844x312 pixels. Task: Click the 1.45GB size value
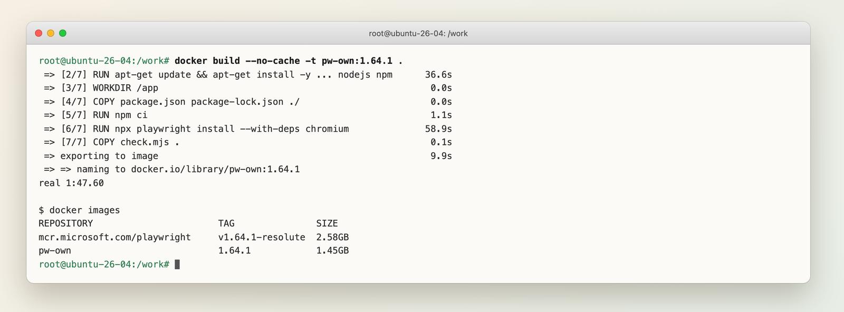pyautogui.click(x=332, y=251)
